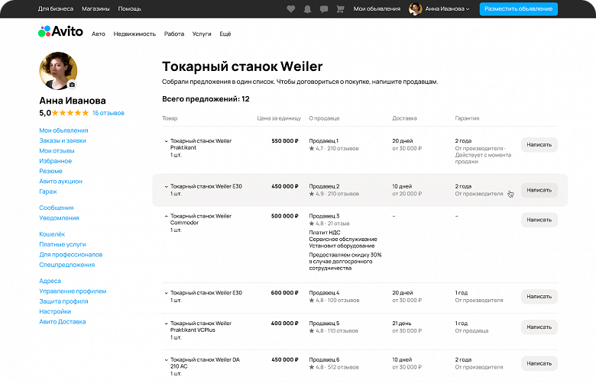The image size is (596, 383).
Task: Click camera icon on profile photo
Action: [72, 85]
